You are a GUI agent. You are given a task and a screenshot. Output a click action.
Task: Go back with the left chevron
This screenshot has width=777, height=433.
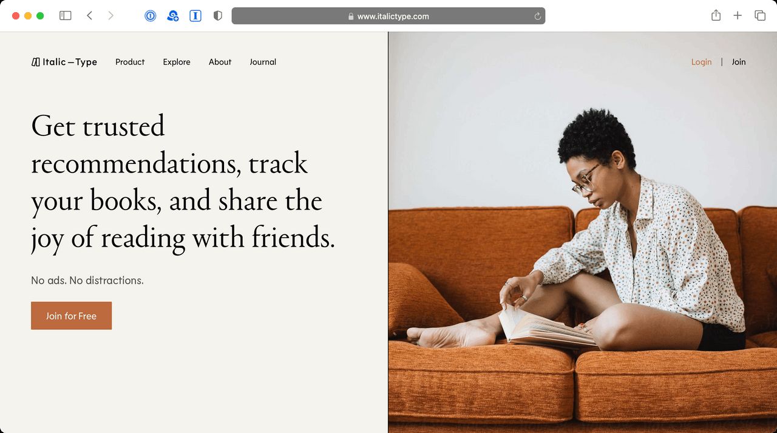tap(89, 16)
